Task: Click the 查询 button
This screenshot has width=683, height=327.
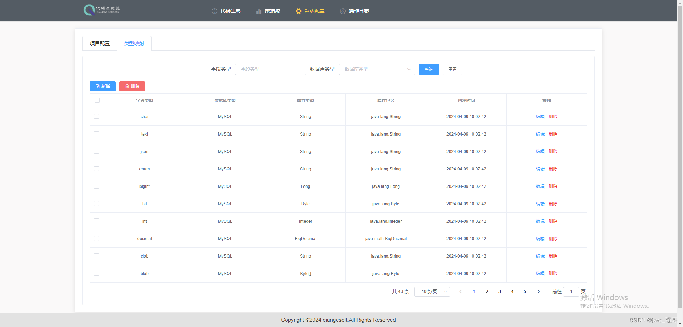Action: point(429,69)
